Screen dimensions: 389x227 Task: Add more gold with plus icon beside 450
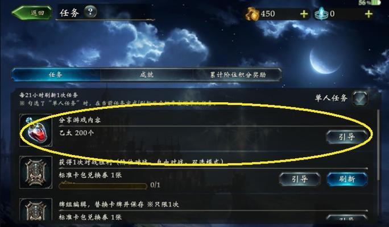tap(304, 14)
